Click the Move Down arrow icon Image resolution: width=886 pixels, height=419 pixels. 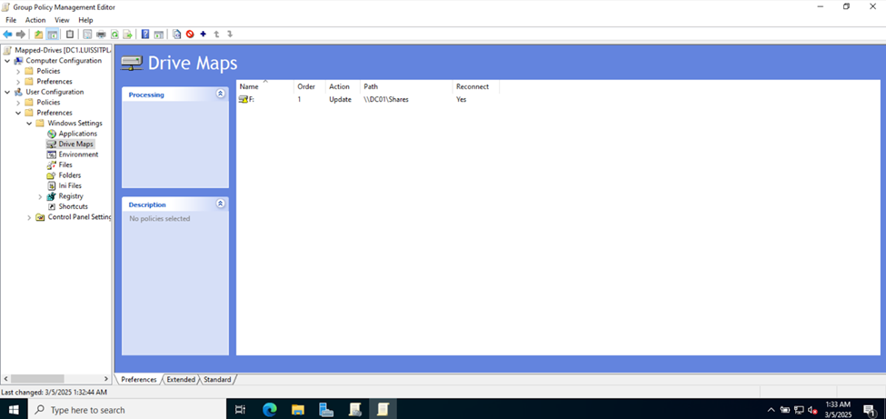tap(229, 34)
